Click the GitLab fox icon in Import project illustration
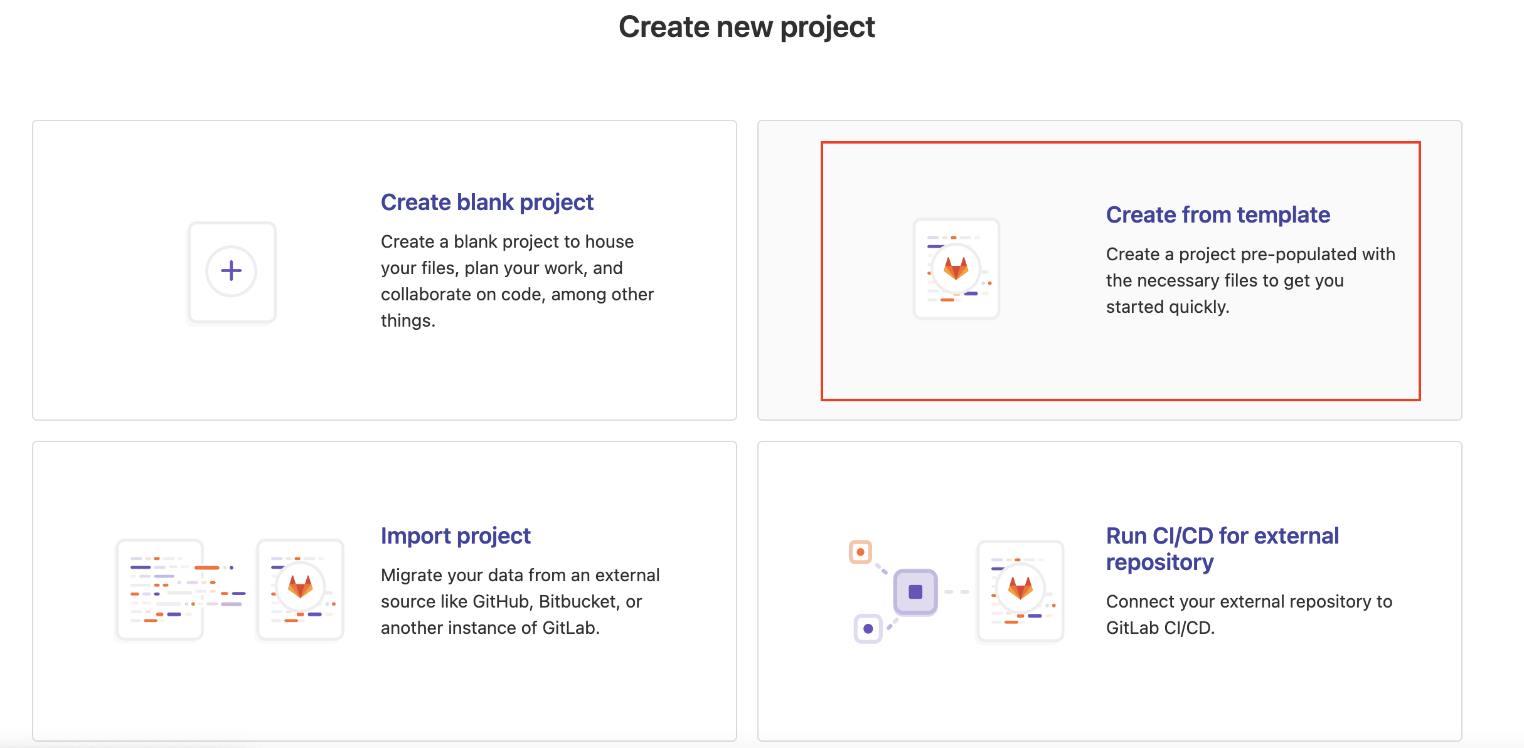 point(300,589)
